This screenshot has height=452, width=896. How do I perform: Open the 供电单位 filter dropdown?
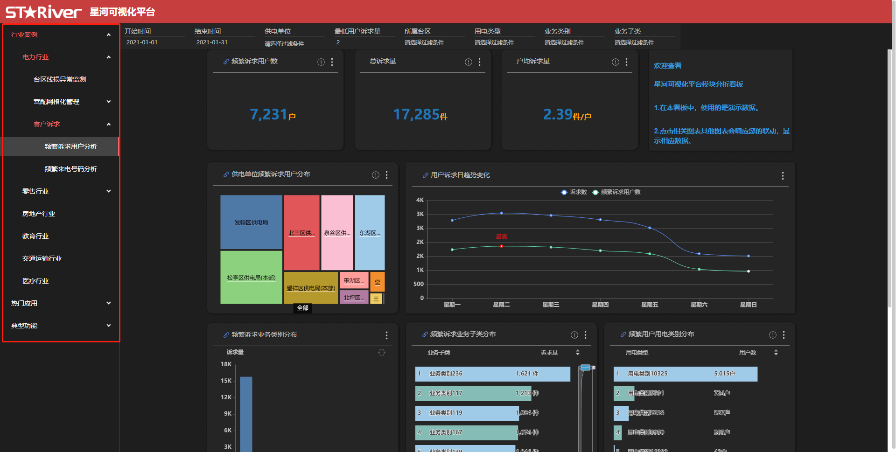click(x=294, y=43)
